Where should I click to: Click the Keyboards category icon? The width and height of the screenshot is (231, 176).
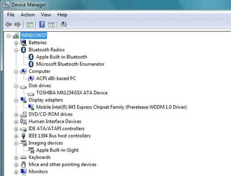24,158
